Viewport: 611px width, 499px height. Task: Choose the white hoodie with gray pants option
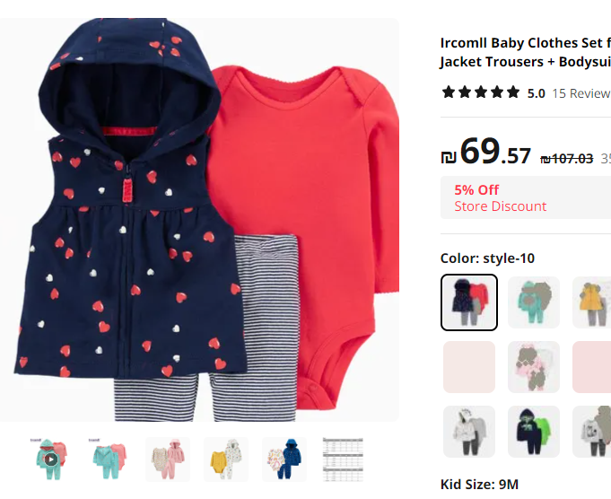click(469, 432)
